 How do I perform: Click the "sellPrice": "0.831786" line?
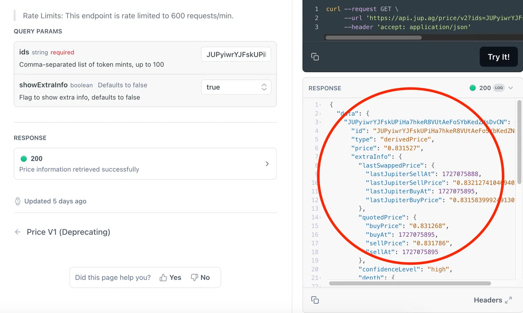[x=408, y=243]
